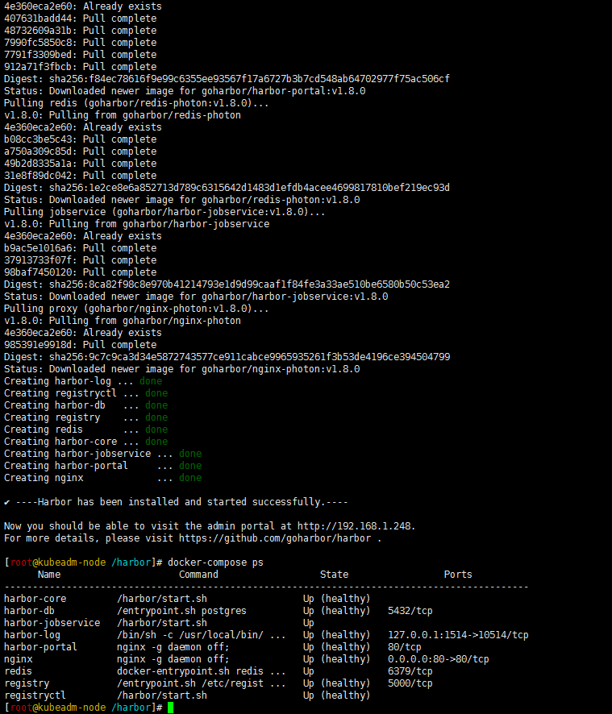Click '985391e9918d: Pull complete' line
The height and width of the screenshot is (714, 612).
80,345
